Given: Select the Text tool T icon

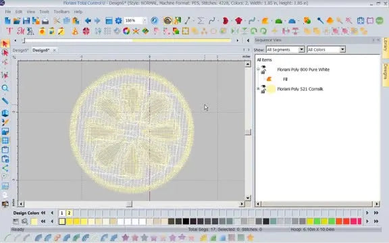Looking at the screenshot, I should (9, 31).
